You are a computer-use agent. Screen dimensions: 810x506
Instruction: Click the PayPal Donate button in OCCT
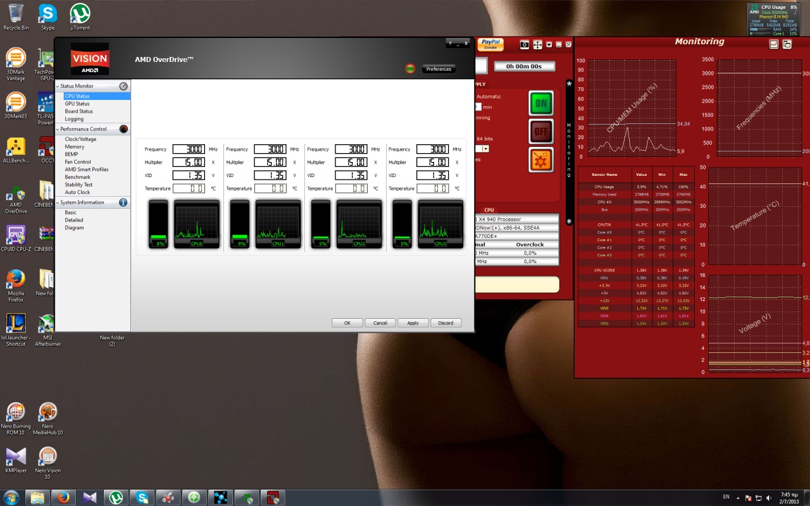click(490, 44)
